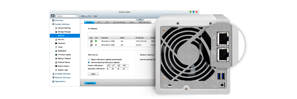Screen dimensions: 297x99
Task: Click the green minimize window button
Action: [x=190, y=12]
